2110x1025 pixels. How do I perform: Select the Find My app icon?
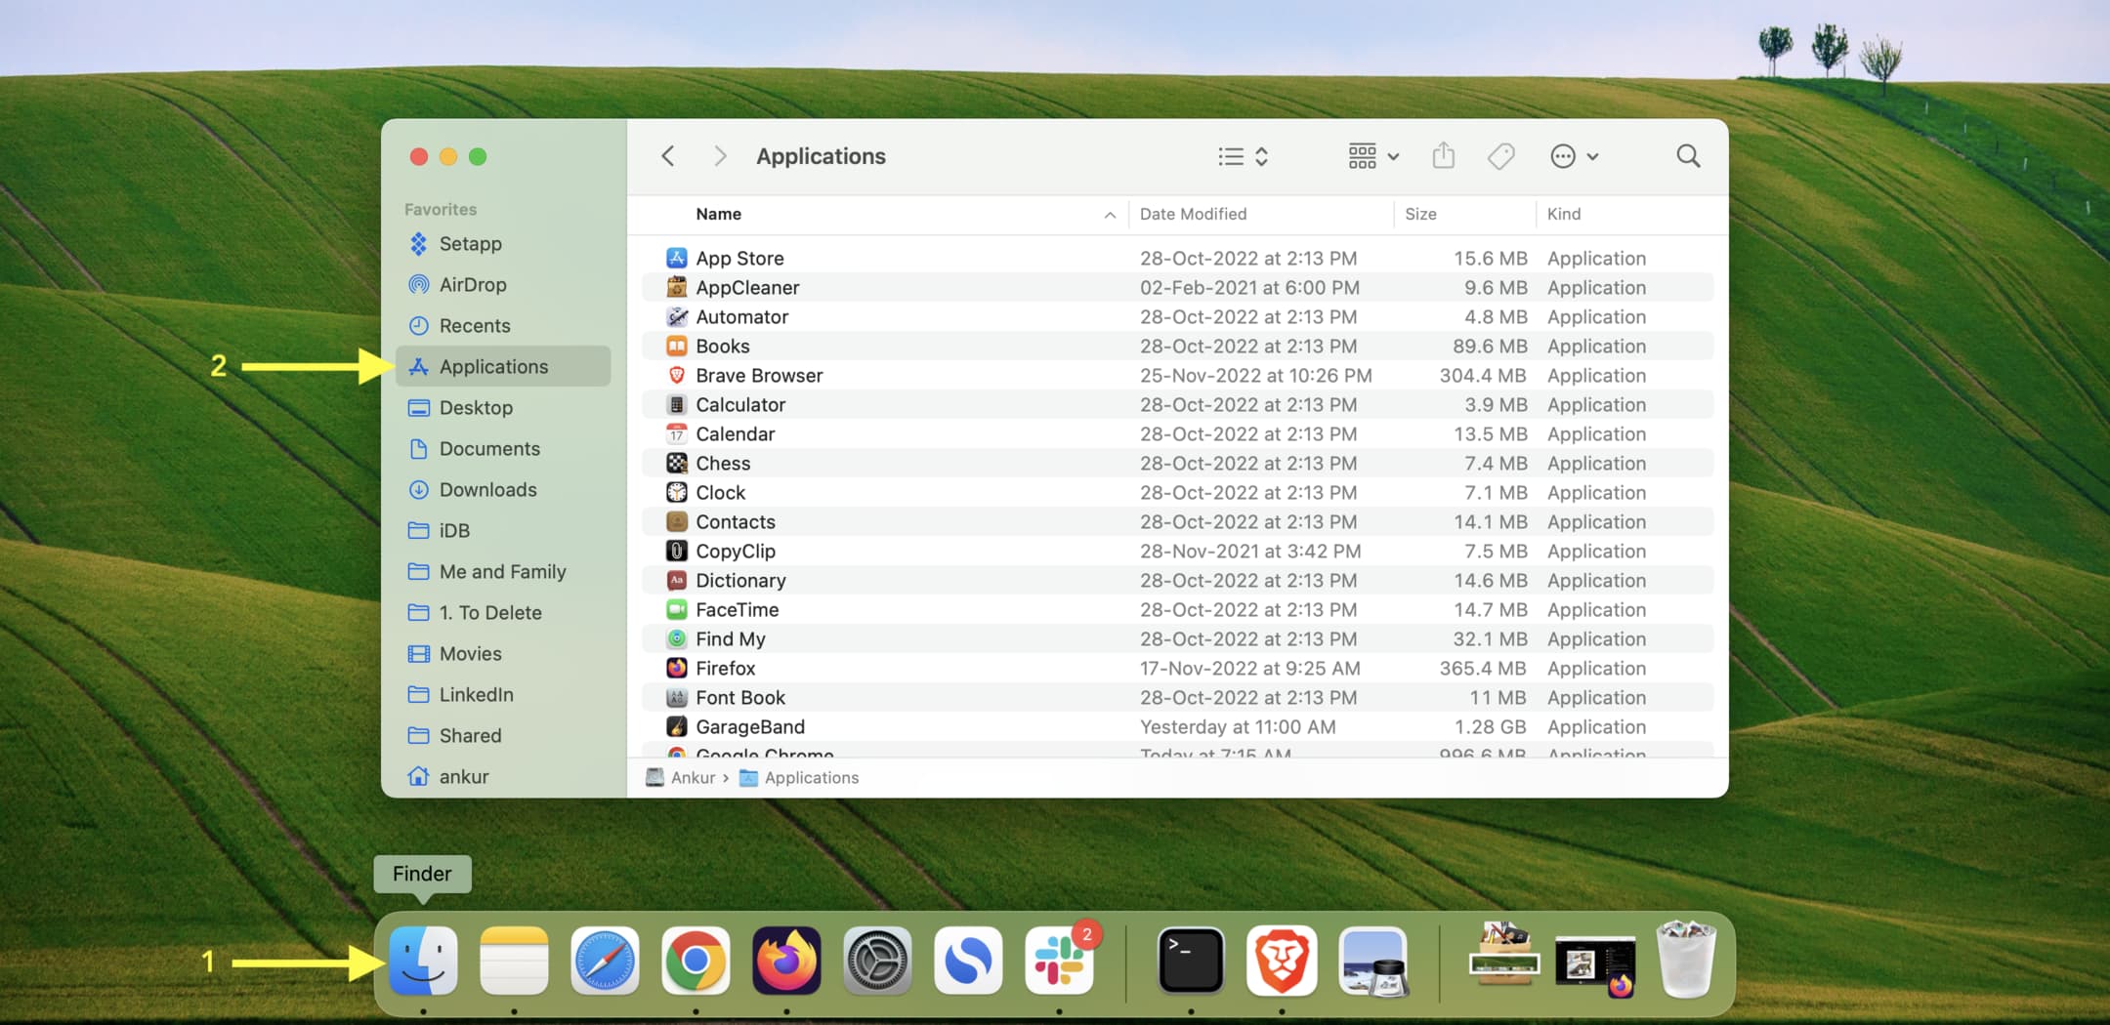pyautogui.click(x=677, y=638)
